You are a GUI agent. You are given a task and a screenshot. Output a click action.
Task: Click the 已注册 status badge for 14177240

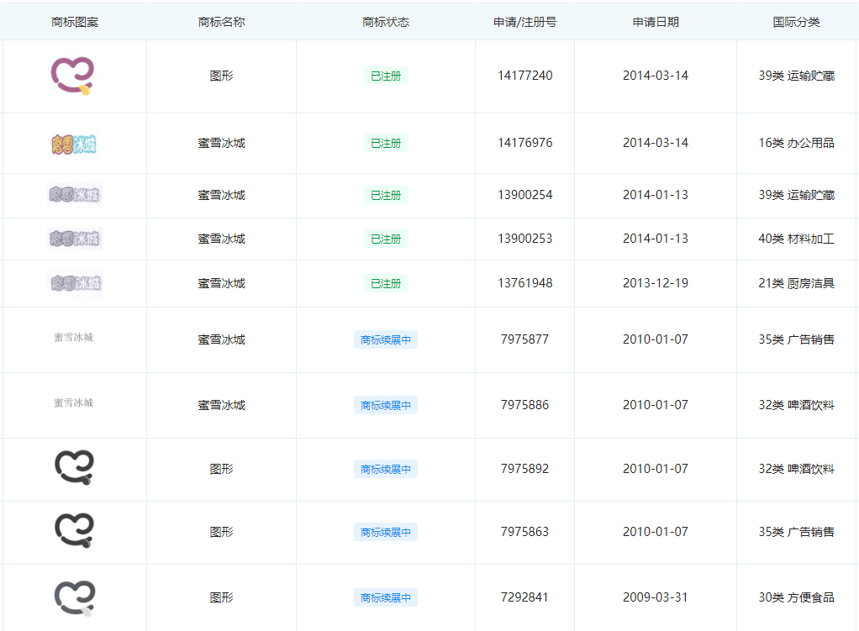point(386,76)
